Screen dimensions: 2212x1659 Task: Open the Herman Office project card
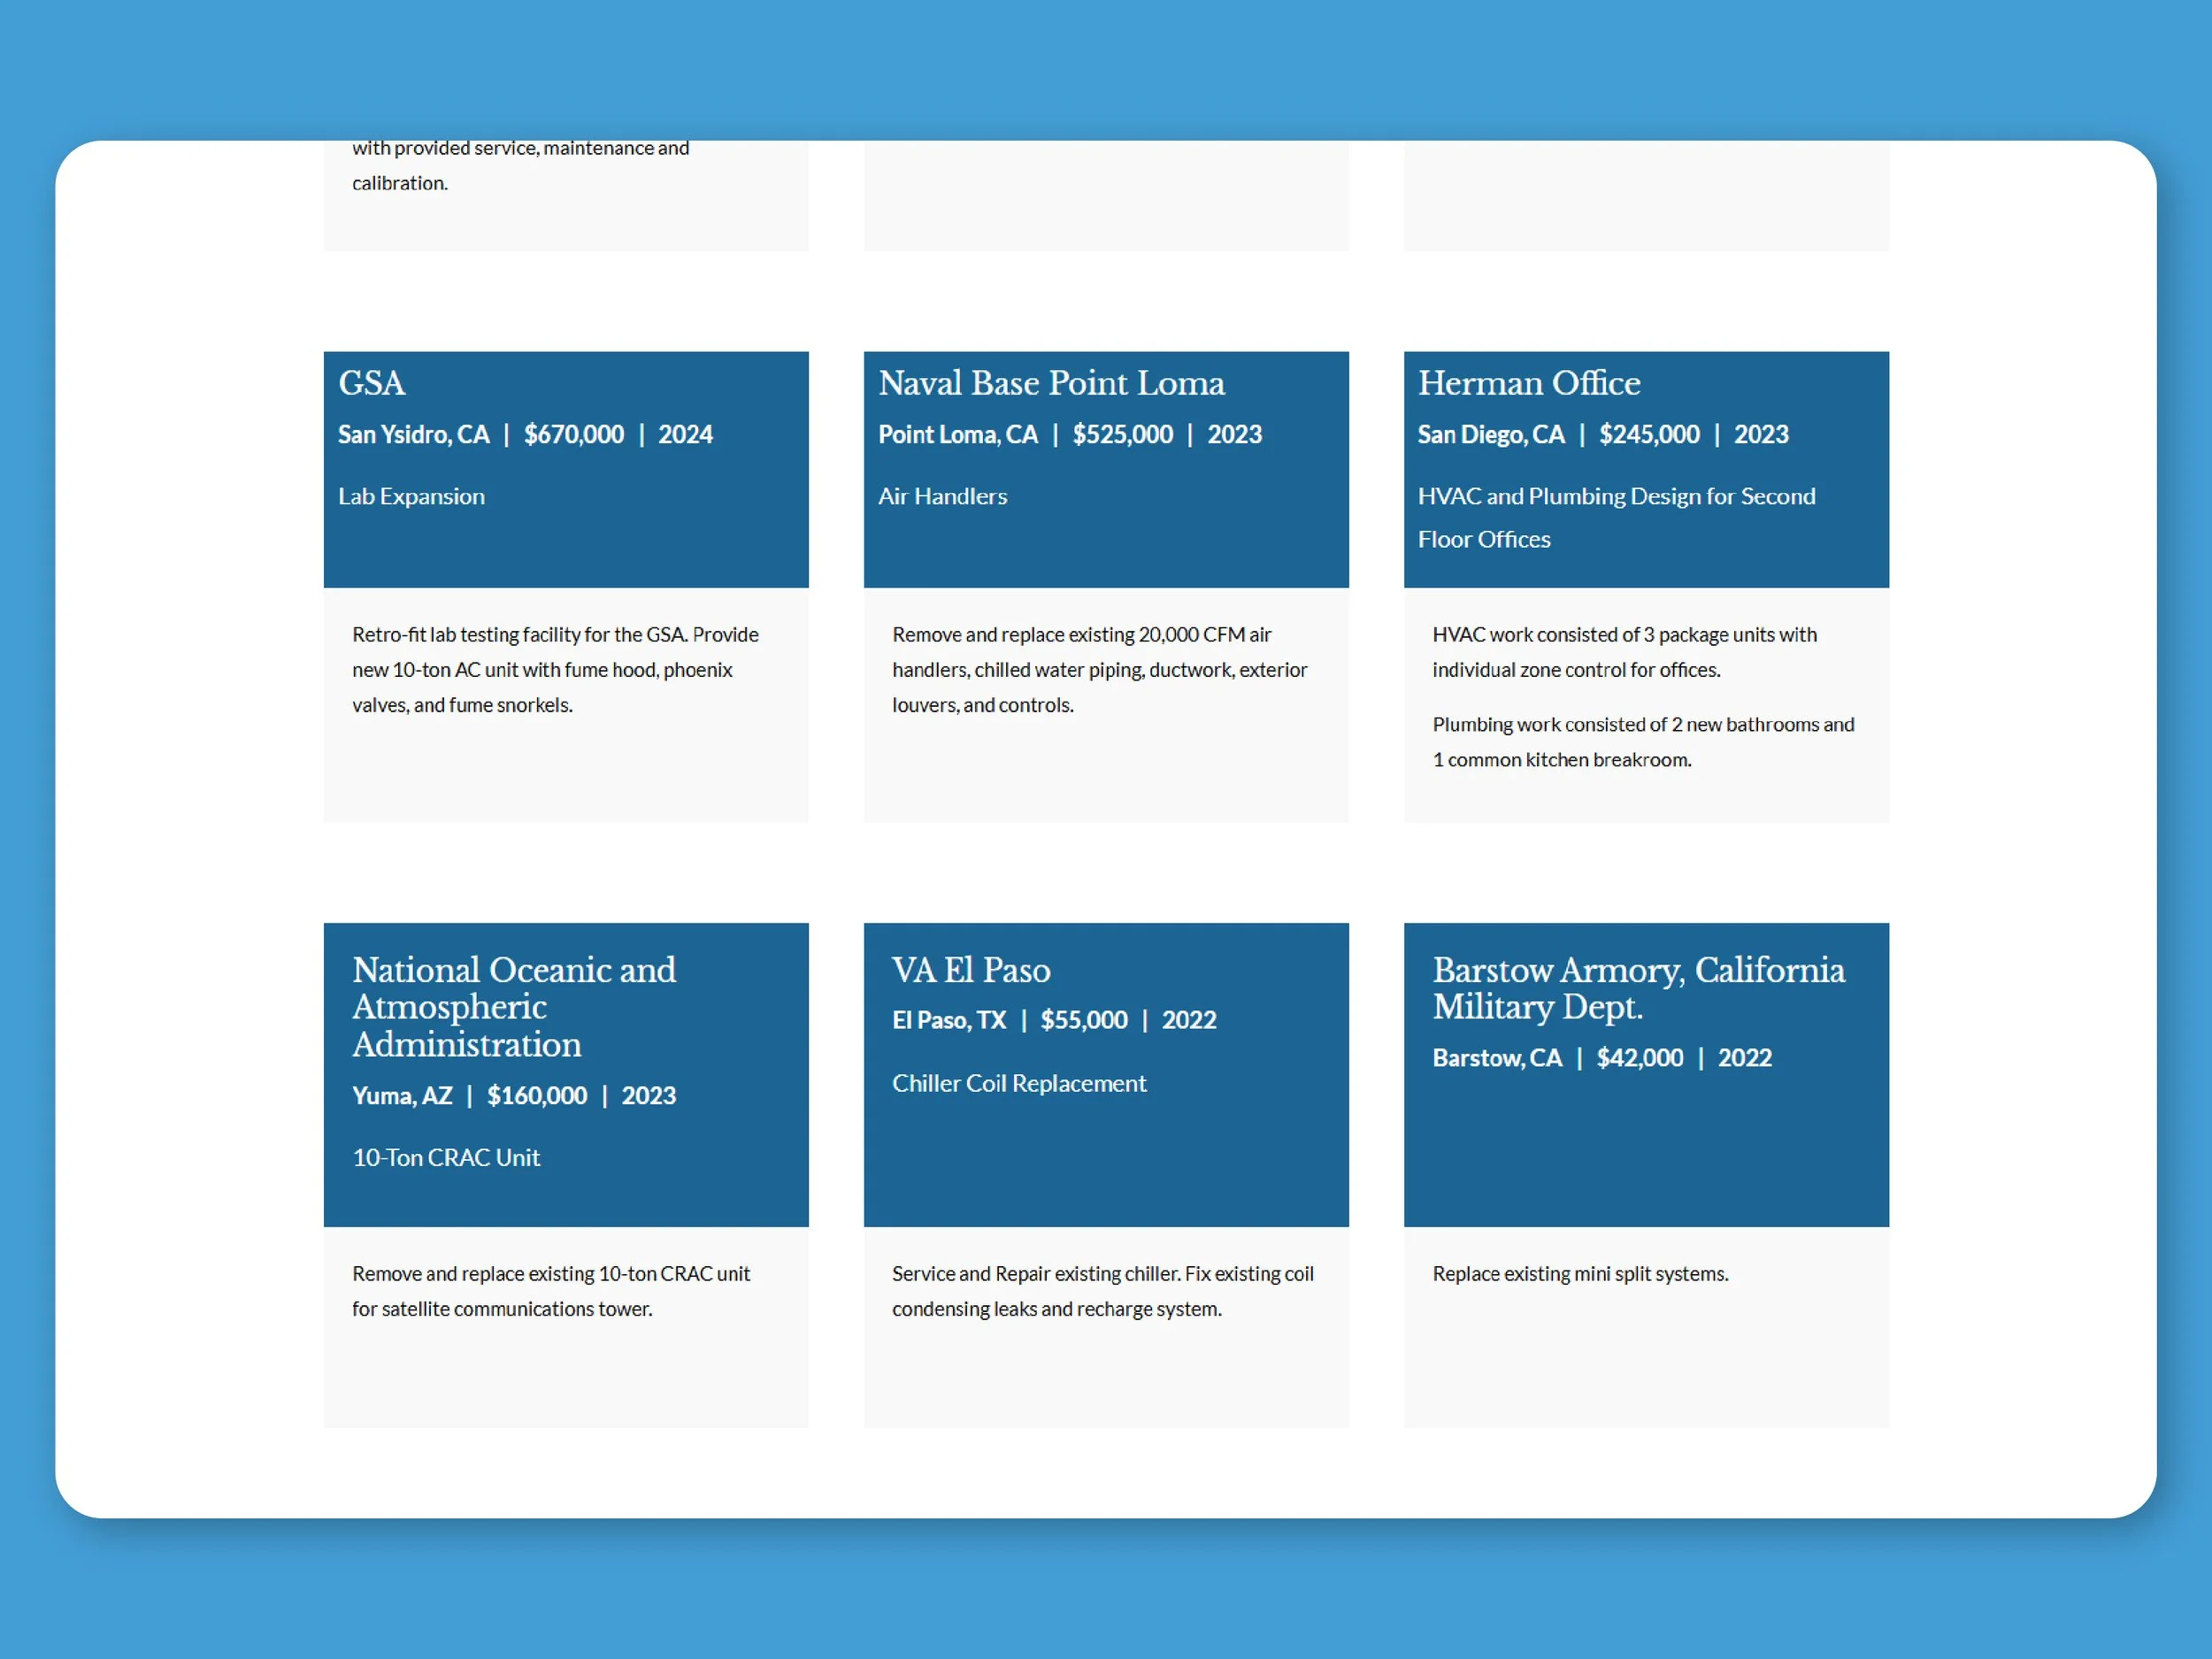click(x=1528, y=384)
